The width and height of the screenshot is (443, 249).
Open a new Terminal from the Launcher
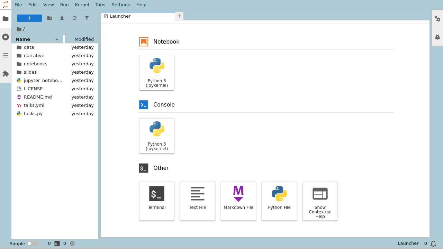point(157,201)
